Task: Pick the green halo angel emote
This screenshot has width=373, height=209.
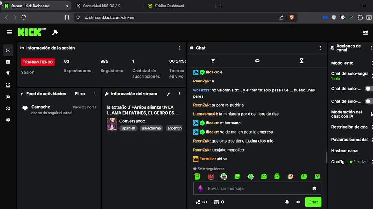Action: tap(197, 176)
